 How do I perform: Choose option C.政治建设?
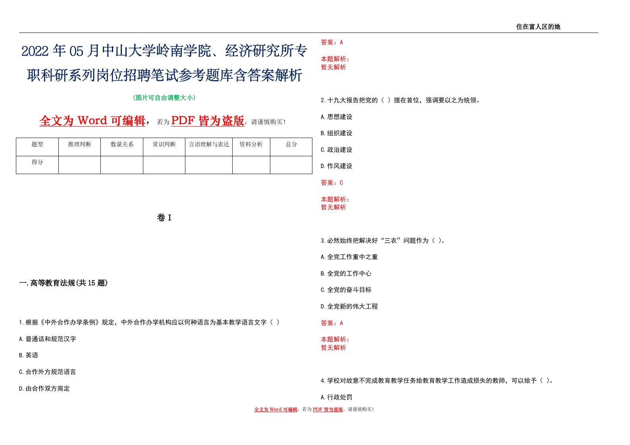pos(337,150)
